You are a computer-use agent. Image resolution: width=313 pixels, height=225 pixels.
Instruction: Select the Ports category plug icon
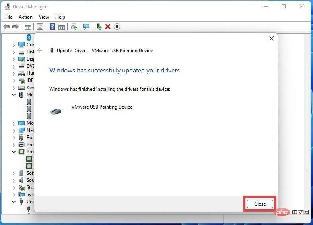click(21, 137)
